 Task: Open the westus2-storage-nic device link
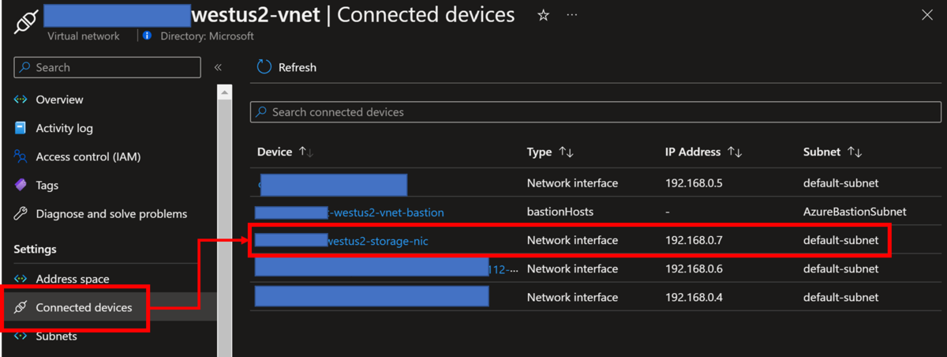point(377,241)
